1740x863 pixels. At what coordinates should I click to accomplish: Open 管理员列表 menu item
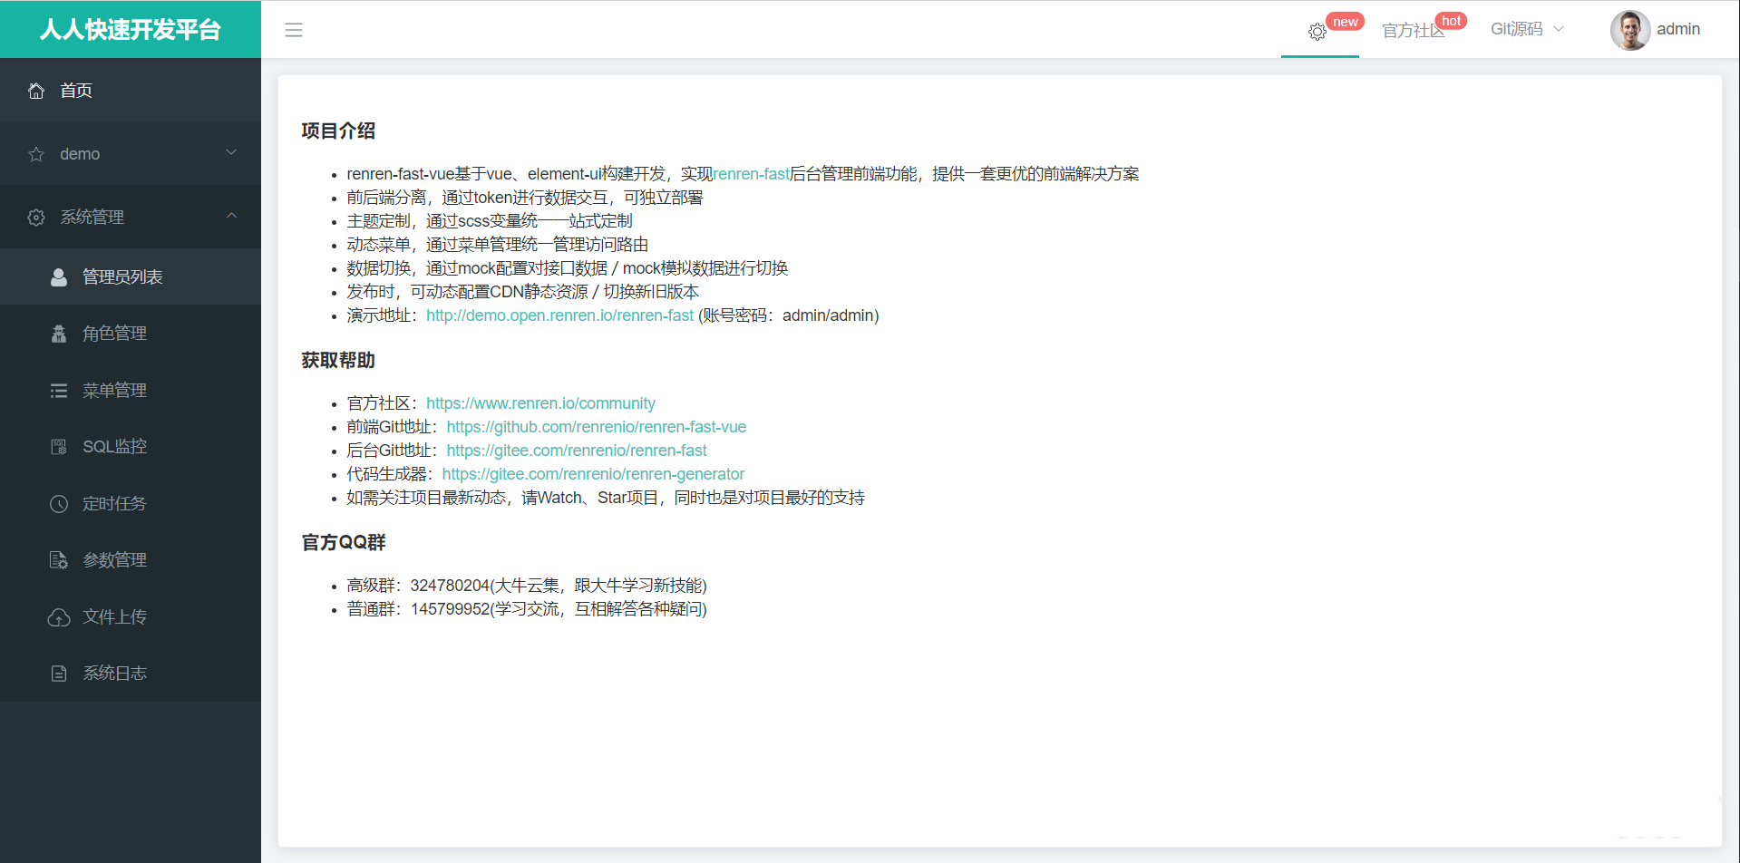tap(131, 277)
